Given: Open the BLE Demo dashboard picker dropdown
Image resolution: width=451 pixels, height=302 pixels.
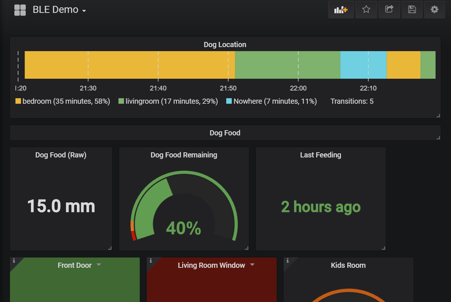Looking at the screenshot, I should 59,10.
